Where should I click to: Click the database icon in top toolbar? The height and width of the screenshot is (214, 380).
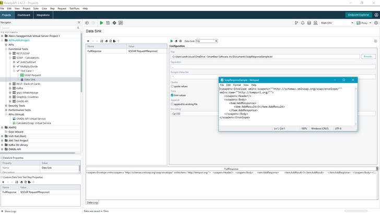click(x=310, y=23)
